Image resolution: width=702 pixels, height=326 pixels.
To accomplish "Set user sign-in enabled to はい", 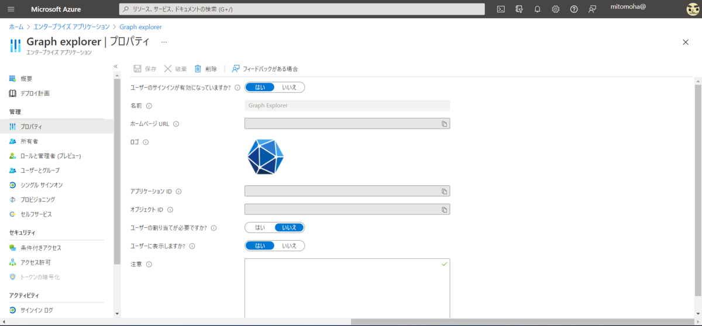I will point(260,87).
